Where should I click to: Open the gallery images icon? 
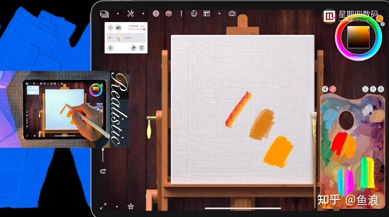pyautogui.click(x=105, y=14)
